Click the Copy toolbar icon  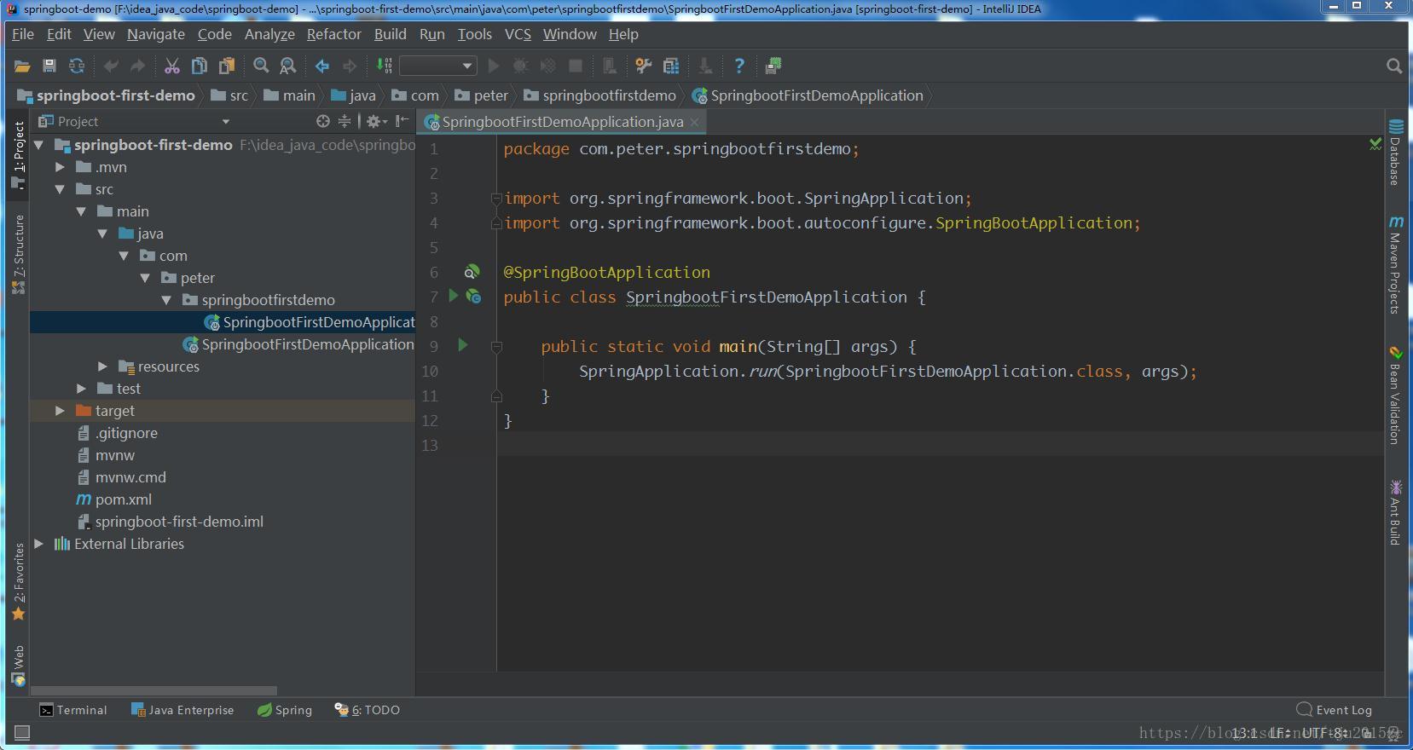click(x=200, y=66)
